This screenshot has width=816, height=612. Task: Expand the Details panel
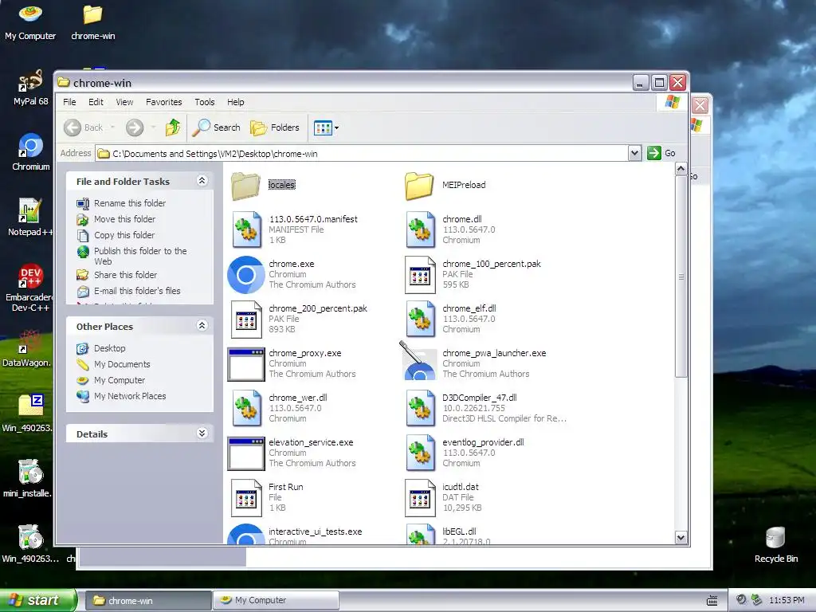(202, 433)
